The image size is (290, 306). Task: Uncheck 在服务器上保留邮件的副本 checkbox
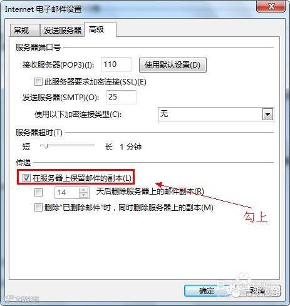tap(26, 178)
